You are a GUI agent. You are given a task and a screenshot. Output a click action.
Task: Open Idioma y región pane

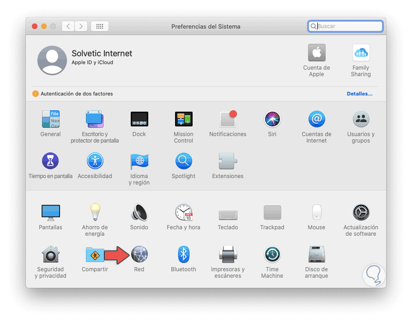(139, 161)
